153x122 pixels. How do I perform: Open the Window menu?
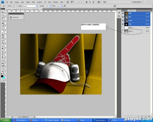56,2
